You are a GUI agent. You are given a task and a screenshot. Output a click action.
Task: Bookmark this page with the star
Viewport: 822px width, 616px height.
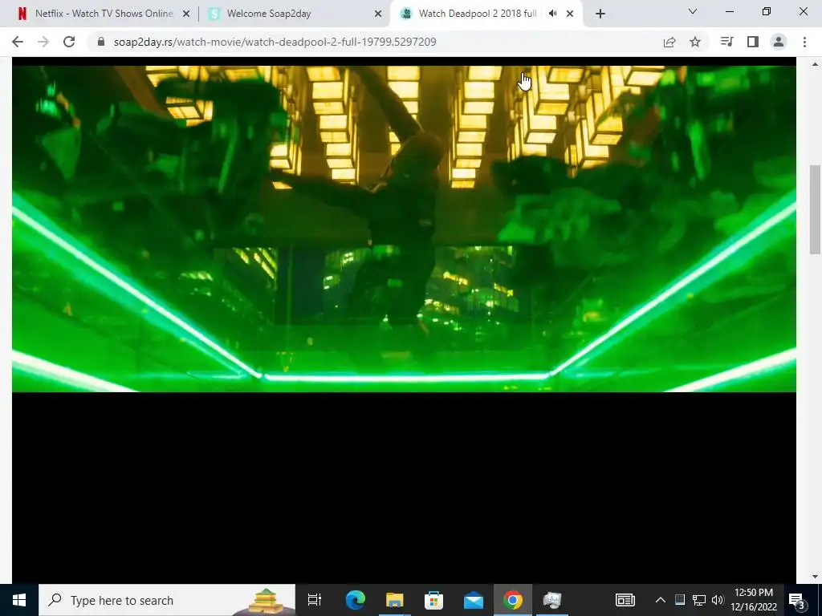(695, 42)
